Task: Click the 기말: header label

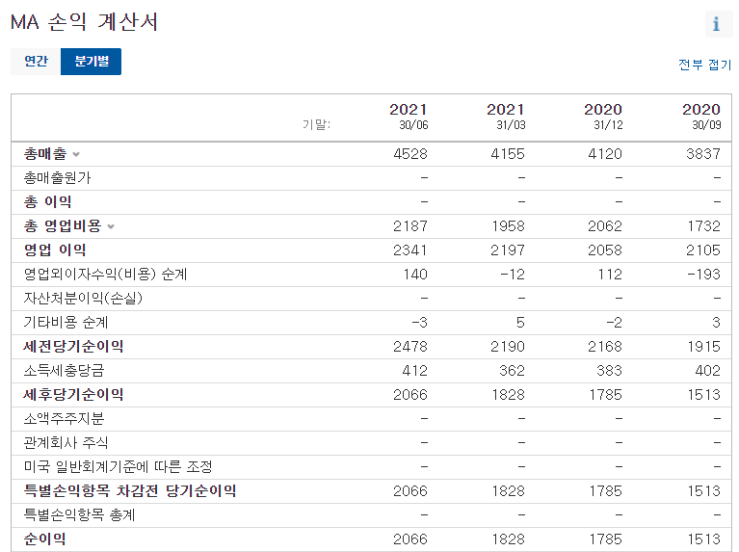Action: 316,124
